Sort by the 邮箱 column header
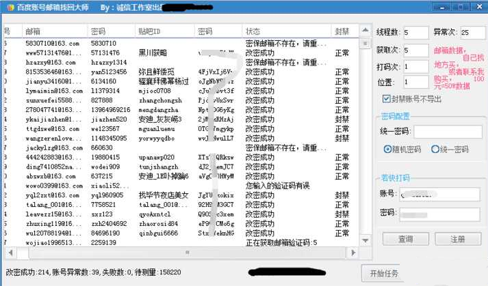Screen dimensions: 488x286 coord(55,31)
